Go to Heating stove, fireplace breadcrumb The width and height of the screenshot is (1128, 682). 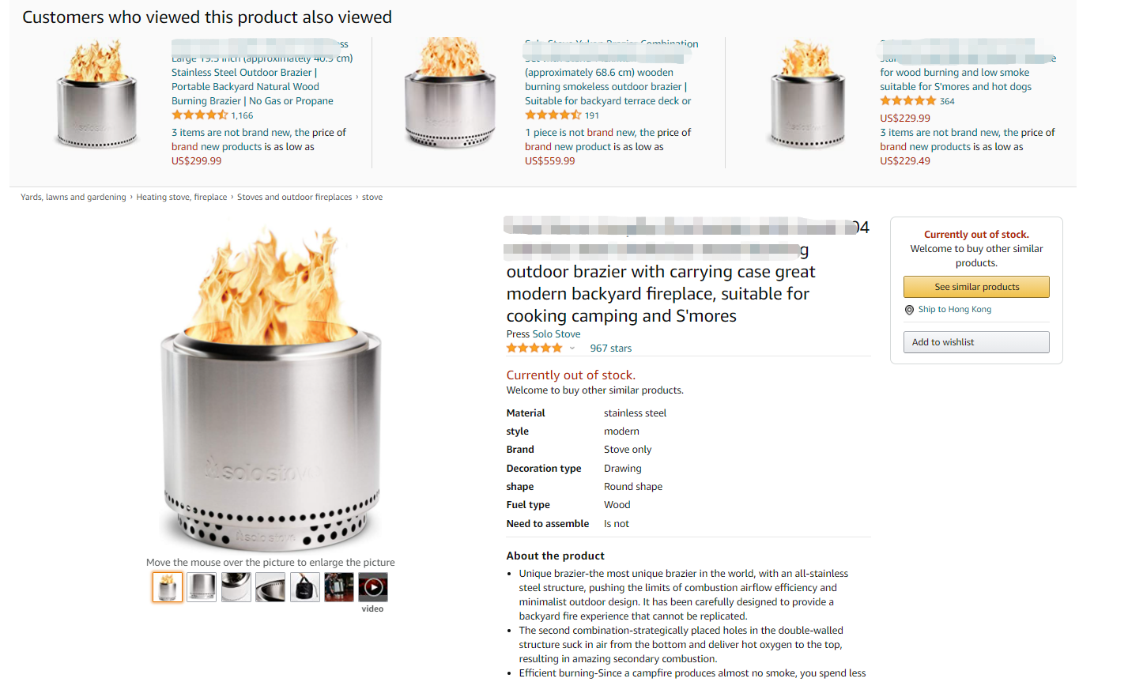point(182,198)
